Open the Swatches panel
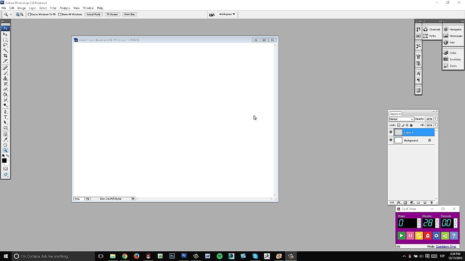 (x=453, y=59)
